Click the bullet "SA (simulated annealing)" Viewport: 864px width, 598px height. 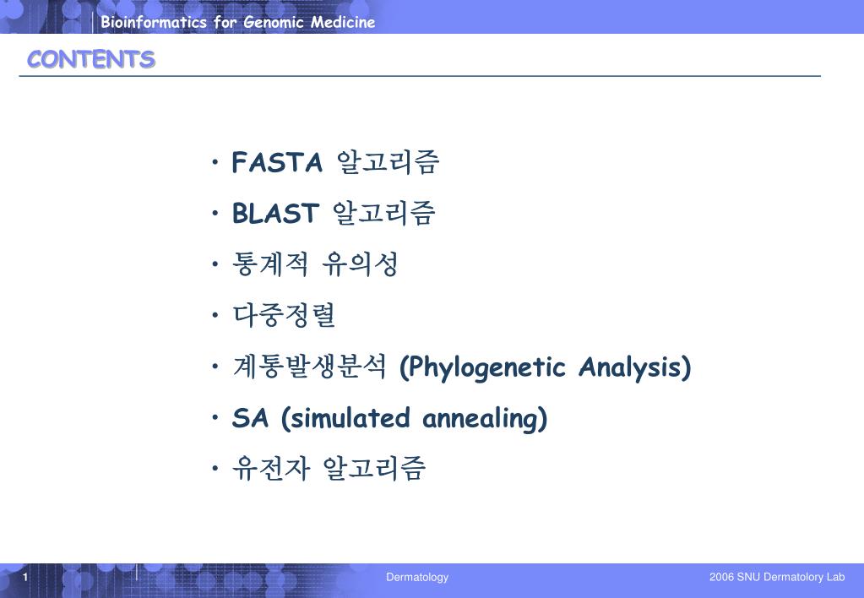click(x=389, y=418)
